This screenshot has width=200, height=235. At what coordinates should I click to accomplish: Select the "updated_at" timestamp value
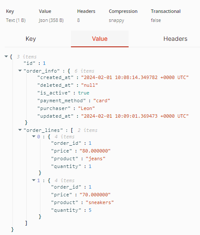pyautogui.click(x=135, y=116)
